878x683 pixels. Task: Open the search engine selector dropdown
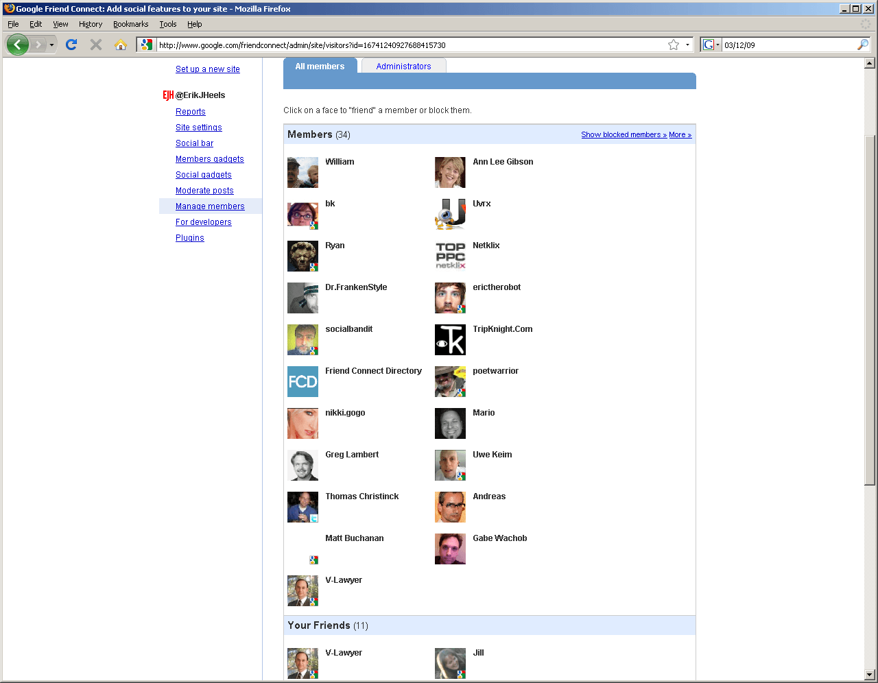pyautogui.click(x=711, y=45)
